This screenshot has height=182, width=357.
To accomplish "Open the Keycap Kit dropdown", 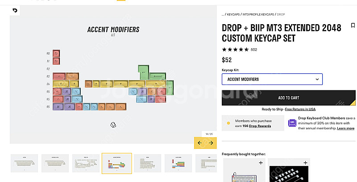I will [272, 79].
